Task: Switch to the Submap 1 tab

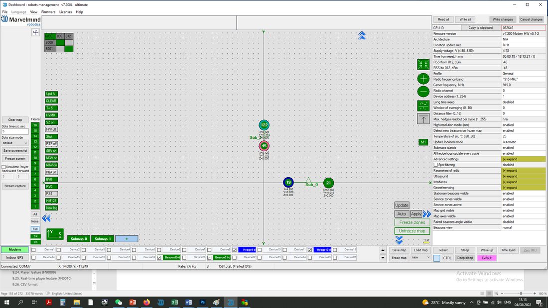Action: (x=103, y=239)
